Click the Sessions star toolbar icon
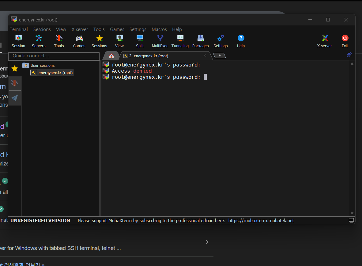The image size is (362, 266). coord(99,41)
